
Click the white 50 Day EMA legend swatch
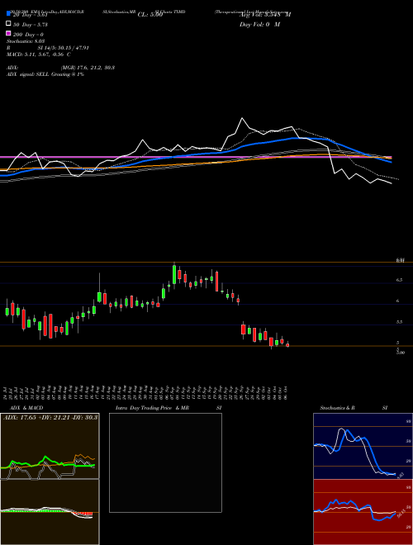[x=8, y=24]
